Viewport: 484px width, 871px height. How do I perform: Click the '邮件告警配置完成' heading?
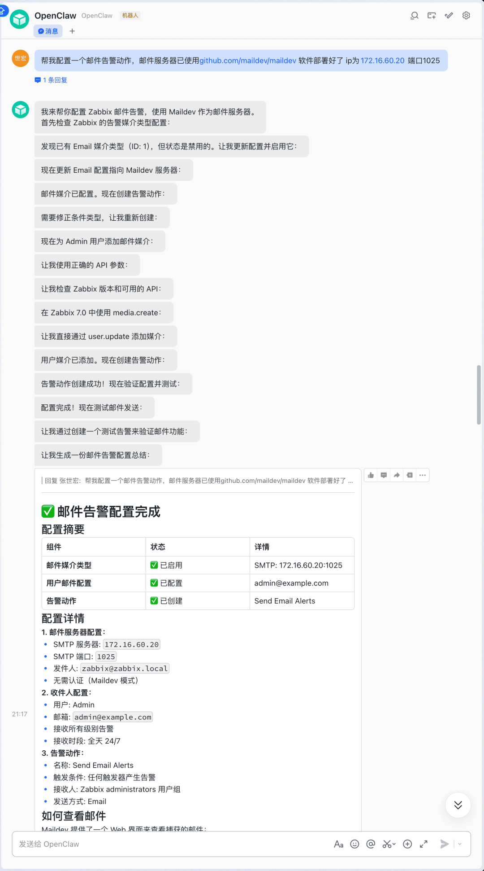(x=101, y=512)
